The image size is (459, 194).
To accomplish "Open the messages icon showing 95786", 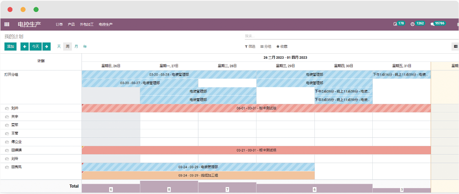I will 438,24.
